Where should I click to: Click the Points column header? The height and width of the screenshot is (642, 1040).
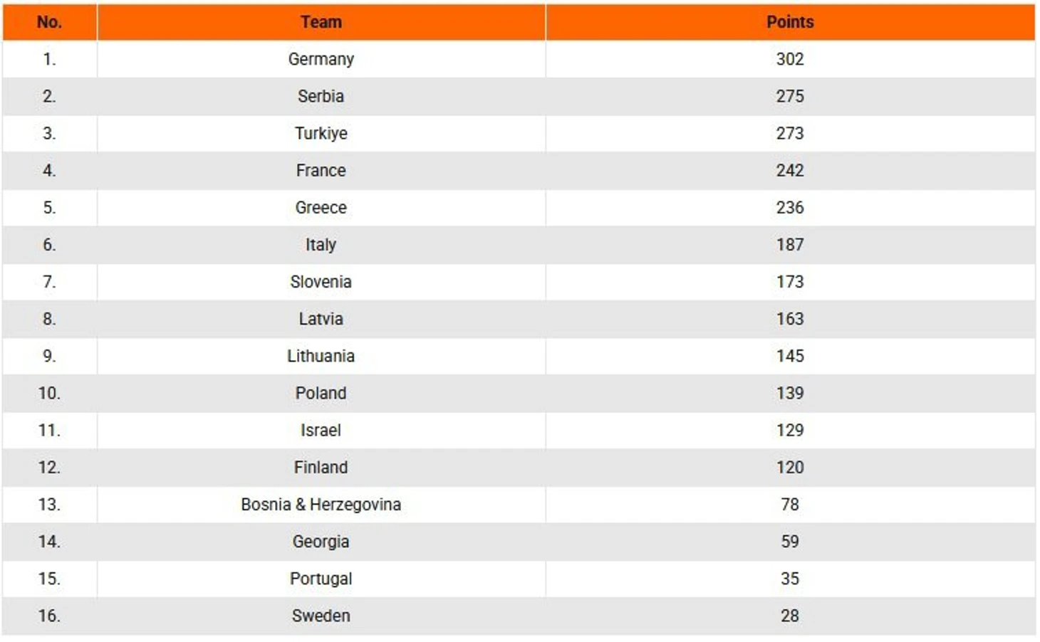click(x=790, y=22)
